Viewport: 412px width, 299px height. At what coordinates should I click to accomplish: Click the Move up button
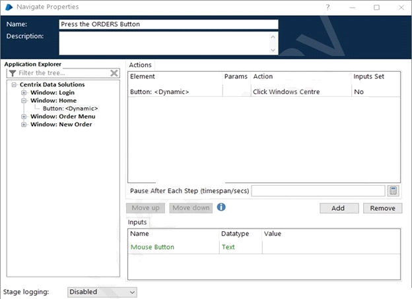click(x=145, y=208)
